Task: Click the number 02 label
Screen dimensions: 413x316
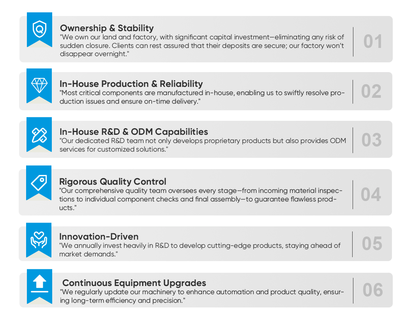Action: [371, 92]
